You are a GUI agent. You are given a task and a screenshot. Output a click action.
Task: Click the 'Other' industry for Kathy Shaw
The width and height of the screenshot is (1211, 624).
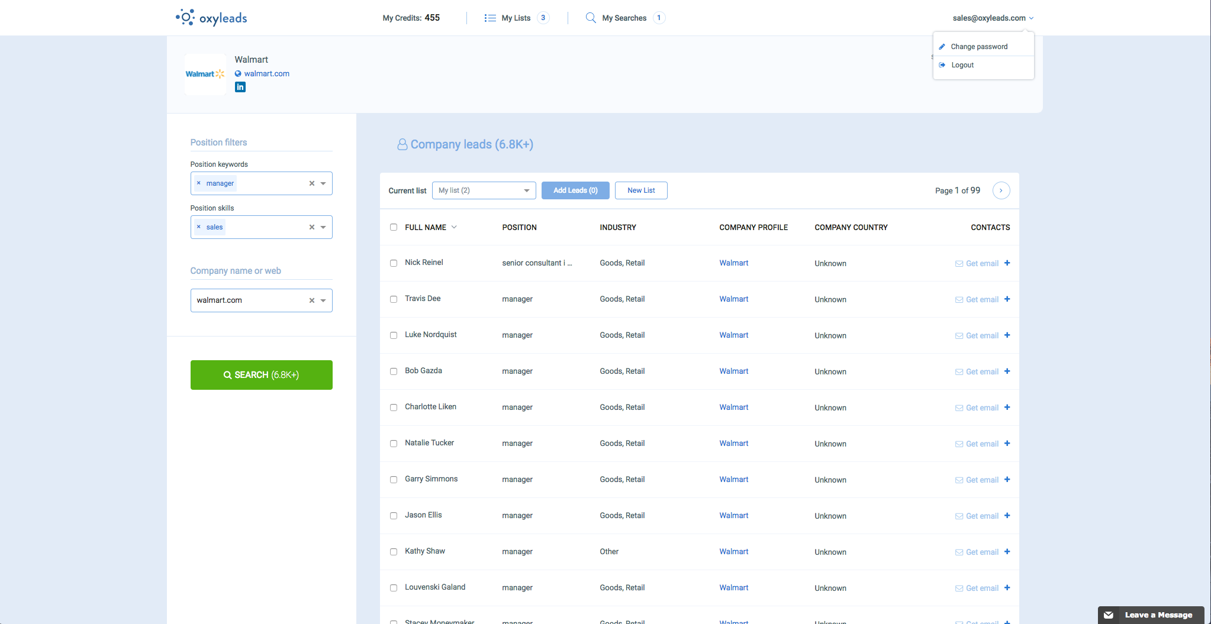pos(608,551)
